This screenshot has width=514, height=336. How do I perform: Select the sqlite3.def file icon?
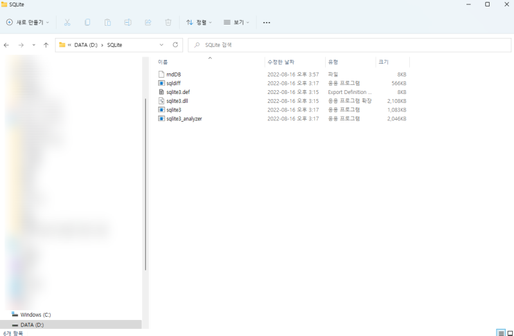[161, 92]
